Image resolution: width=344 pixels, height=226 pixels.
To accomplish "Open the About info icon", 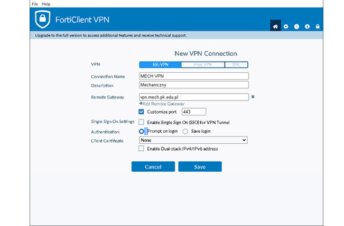I will [x=307, y=26].
